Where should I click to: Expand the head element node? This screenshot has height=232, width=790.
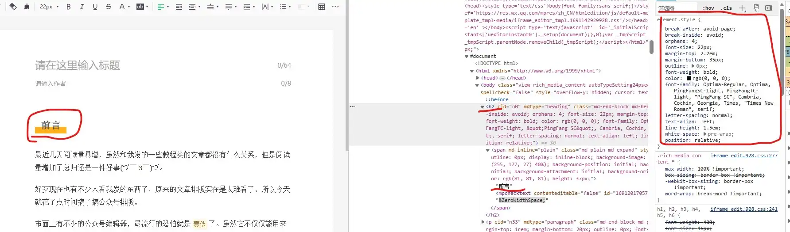[477, 78]
